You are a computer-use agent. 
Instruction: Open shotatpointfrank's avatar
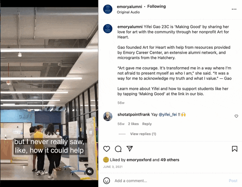pos(108,116)
